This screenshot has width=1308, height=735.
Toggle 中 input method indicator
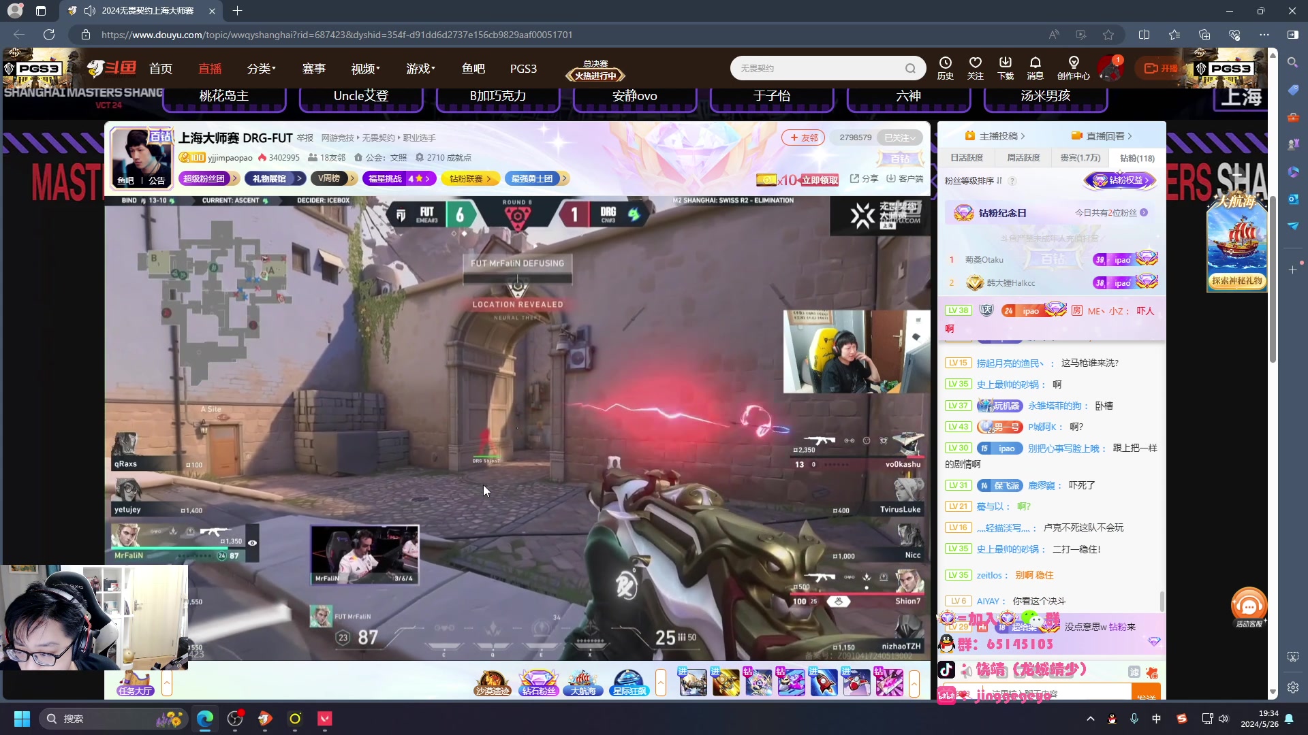[1156, 719]
